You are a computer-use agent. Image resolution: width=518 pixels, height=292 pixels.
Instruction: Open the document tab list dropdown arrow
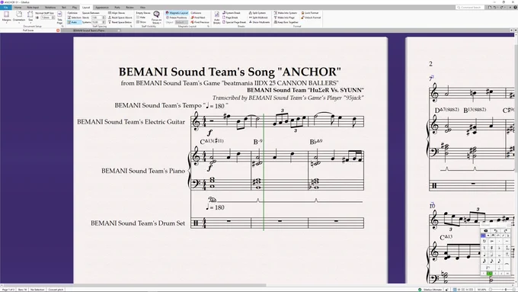(516, 30)
